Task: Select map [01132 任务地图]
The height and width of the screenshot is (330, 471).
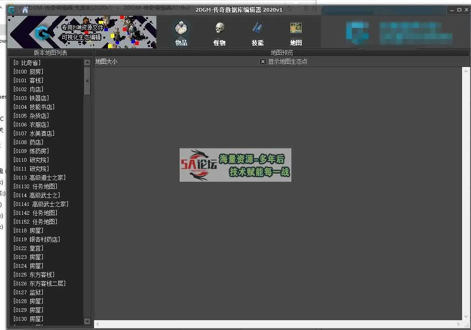Action: pyautogui.click(x=35, y=186)
